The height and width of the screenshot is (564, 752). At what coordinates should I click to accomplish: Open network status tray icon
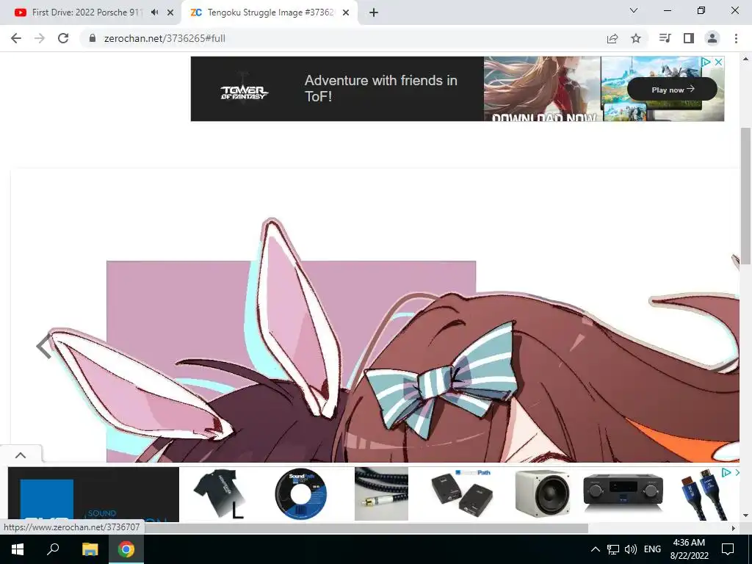click(x=613, y=549)
